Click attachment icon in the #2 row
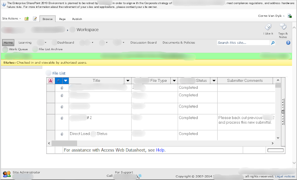Screen dimensions: 297x180 pos(62,118)
